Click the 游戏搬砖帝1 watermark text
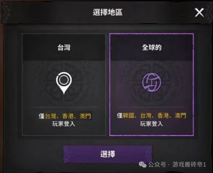This screenshot has height=173, width=213. coord(189,164)
